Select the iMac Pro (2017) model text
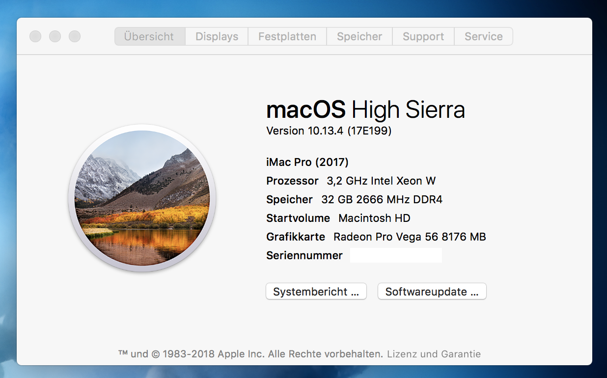The width and height of the screenshot is (607, 378). pyautogui.click(x=307, y=162)
